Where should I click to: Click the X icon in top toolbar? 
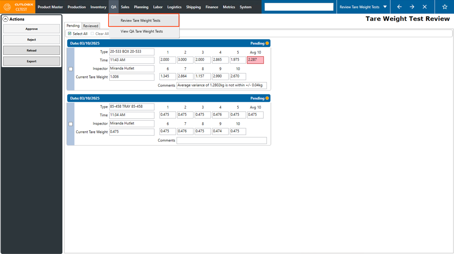pos(425,7)
